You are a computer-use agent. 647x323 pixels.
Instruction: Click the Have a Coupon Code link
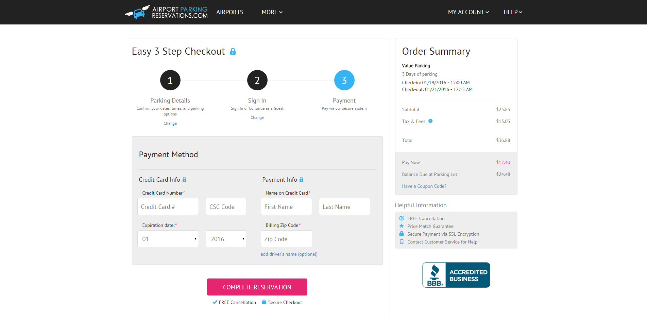[x=424, y=186]
